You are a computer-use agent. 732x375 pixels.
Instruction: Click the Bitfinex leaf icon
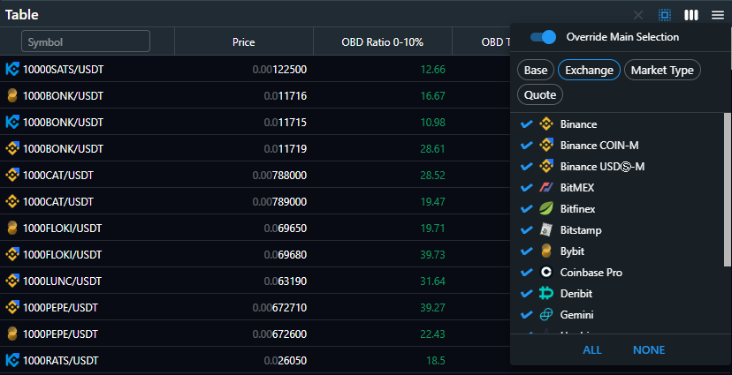pos(545,209)
